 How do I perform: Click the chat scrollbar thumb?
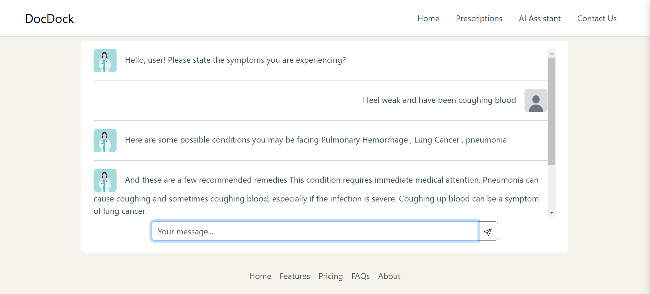tap(552, 111)
